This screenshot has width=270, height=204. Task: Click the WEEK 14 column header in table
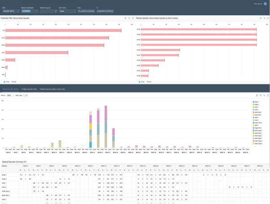104,166
